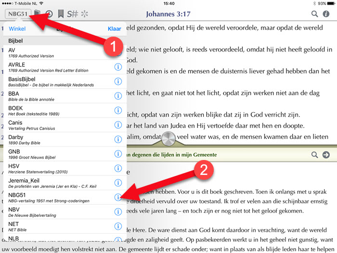The height and width of the screenshot is (253, 337).
Task: Tap the bookmark icon in toolbar
Action: [x=61, y=14]
